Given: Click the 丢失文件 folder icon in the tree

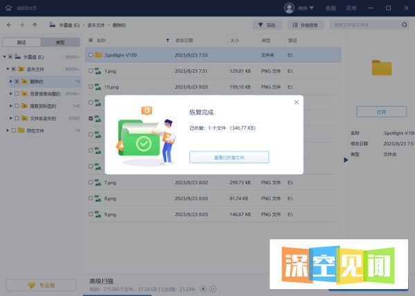Looking at the screenshot, I should coord(21,69).
